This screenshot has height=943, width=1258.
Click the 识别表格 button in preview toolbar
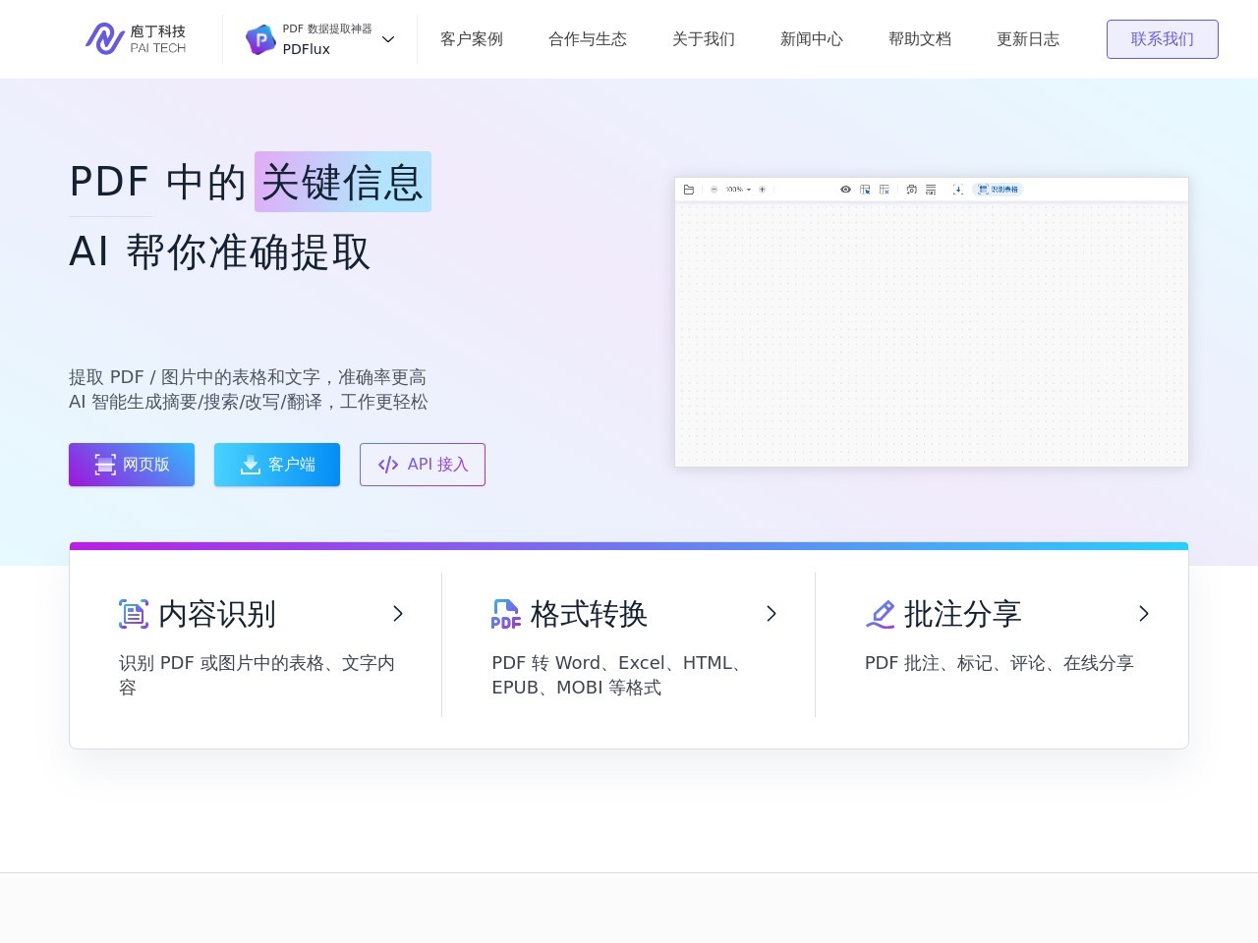tap(999, 190)
